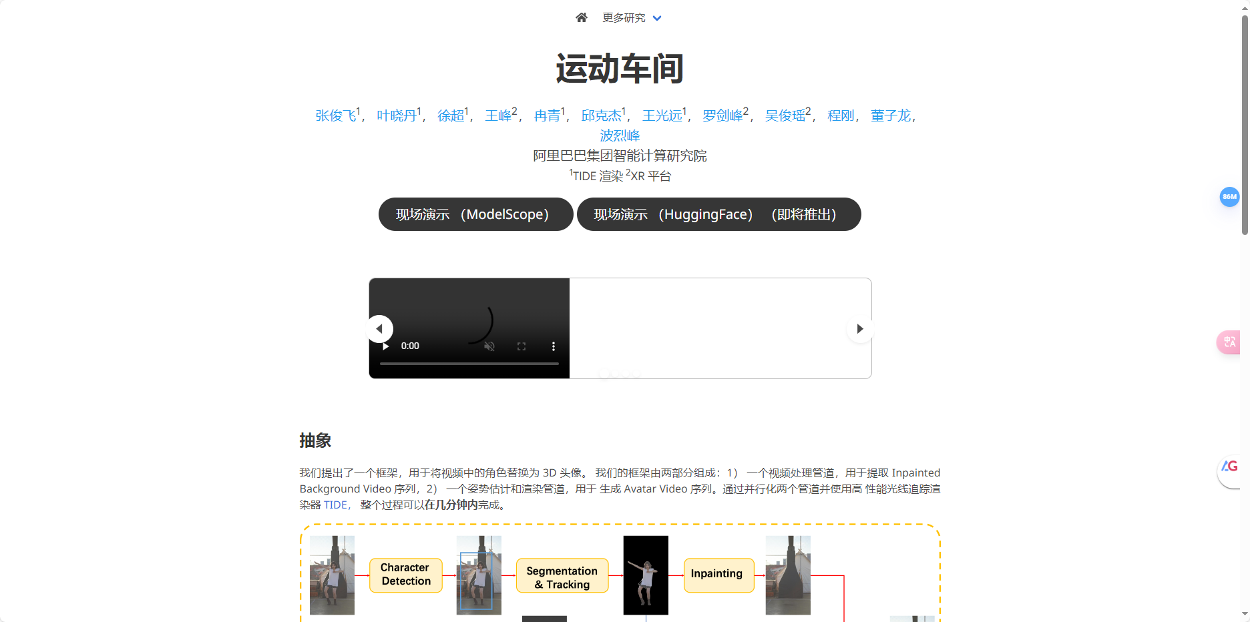Click the home icon in the header
Screen dimensions: 1250x622
tap(581, 17)
